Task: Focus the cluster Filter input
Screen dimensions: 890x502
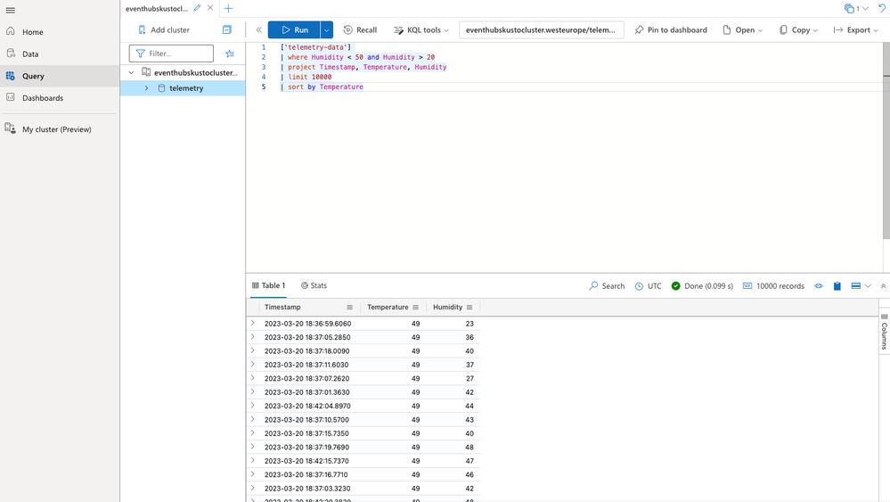Action: [171, 53]
